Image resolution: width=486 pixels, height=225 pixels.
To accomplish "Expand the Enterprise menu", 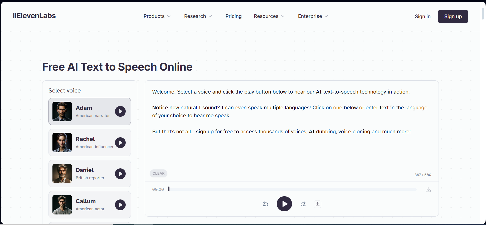I will pyautogui.click(x=313, y=16).
